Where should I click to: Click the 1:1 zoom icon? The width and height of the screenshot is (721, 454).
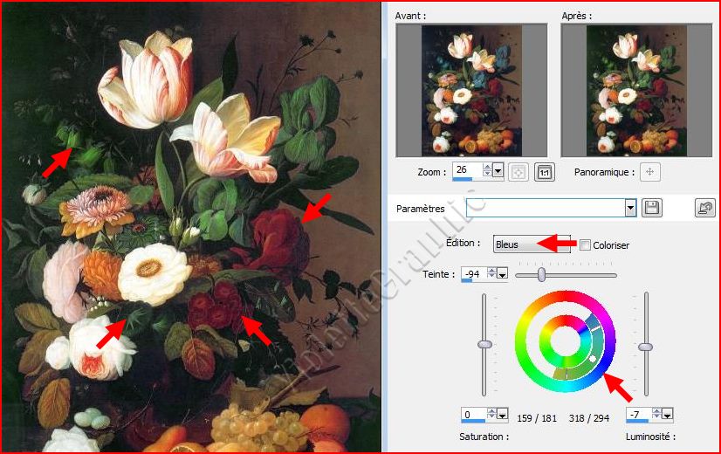click(544, 172)
